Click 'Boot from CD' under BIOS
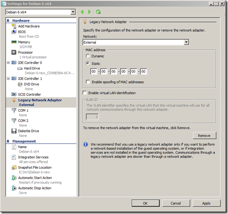The image size is (228, 214). tap(29, 36)
